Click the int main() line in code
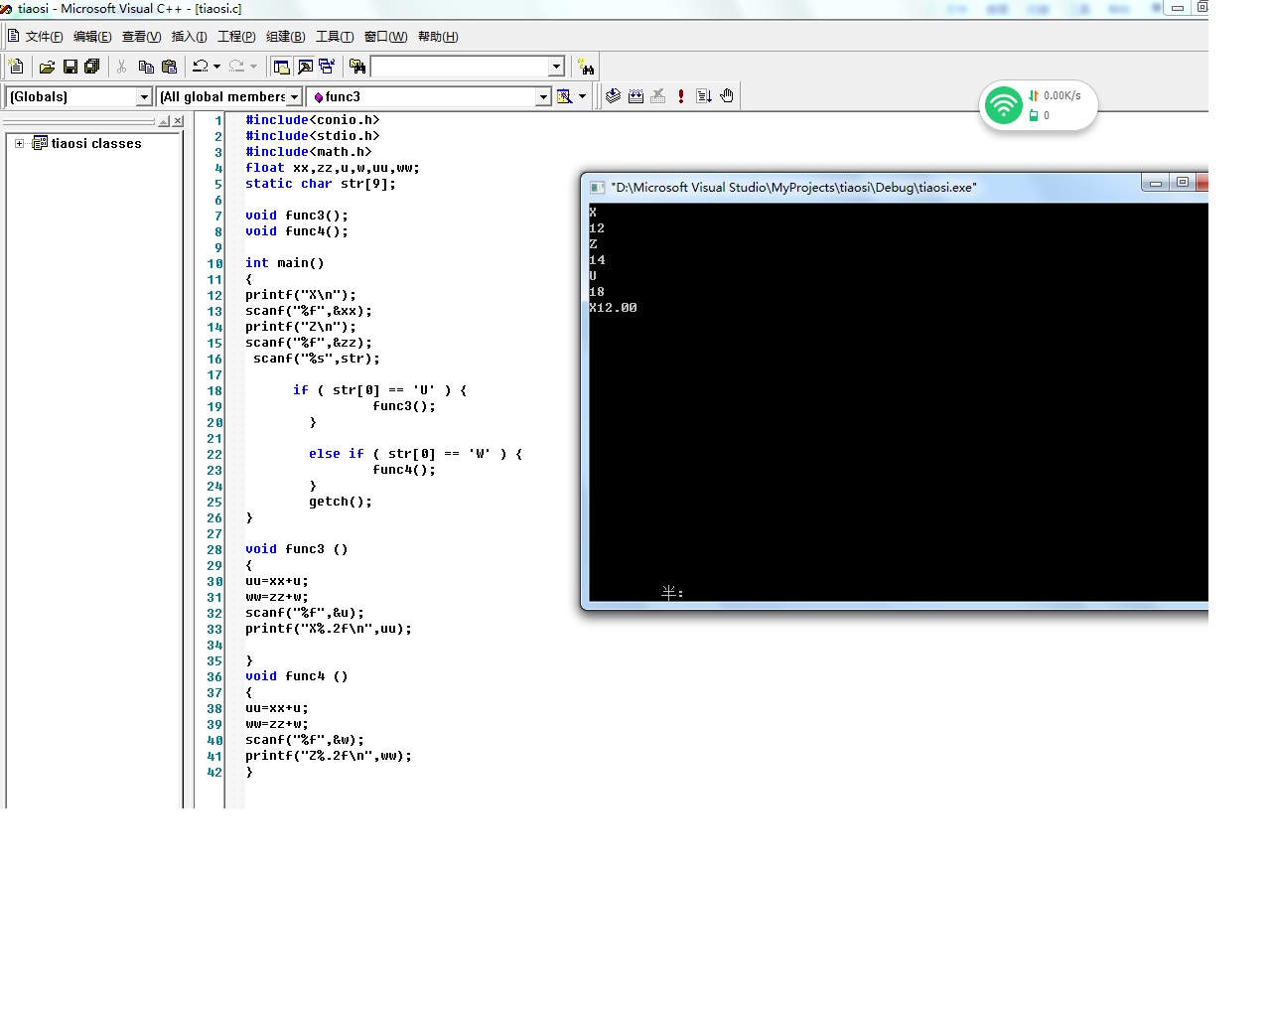The height and width of the screenshot is (1017, 1271). coord(285,263)
